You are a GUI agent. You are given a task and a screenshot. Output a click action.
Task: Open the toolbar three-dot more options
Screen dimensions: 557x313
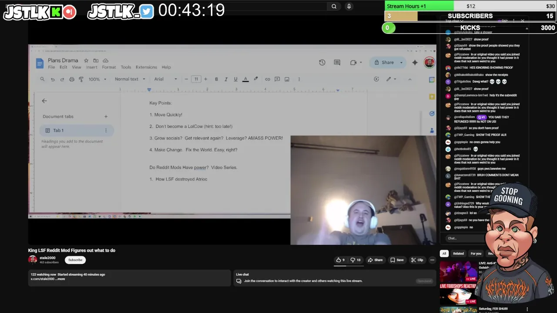[299, 79]
